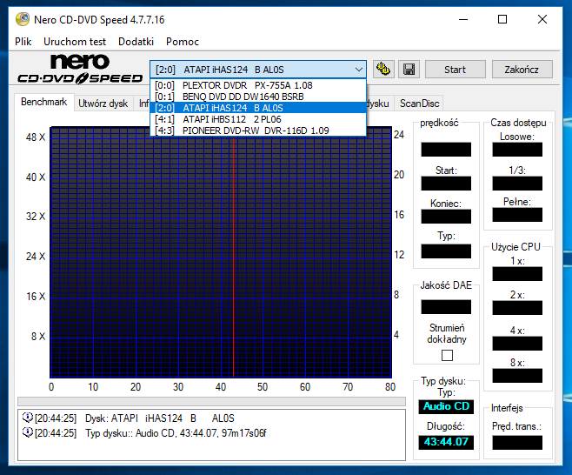Click the Nero app icon in title bar
This screenshot has width=572, height=475.
[x=23, y=19]
